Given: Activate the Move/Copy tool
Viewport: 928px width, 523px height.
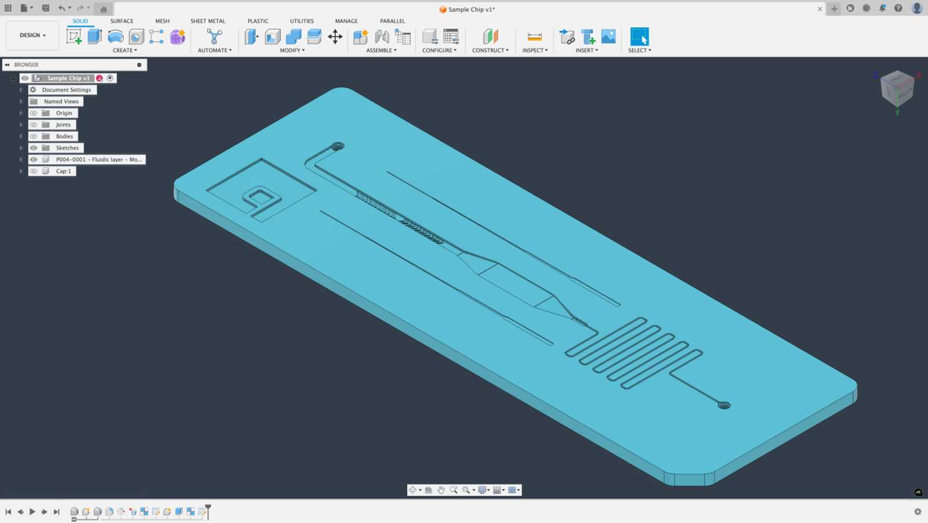Looking at the screenshot, I should tap(335, 36).
